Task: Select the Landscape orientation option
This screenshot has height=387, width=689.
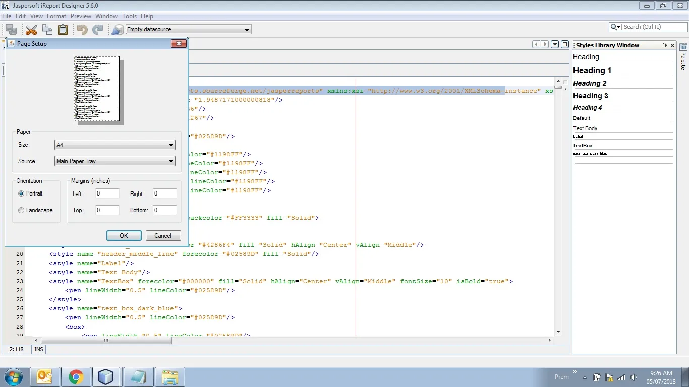Action: (35, 210)
